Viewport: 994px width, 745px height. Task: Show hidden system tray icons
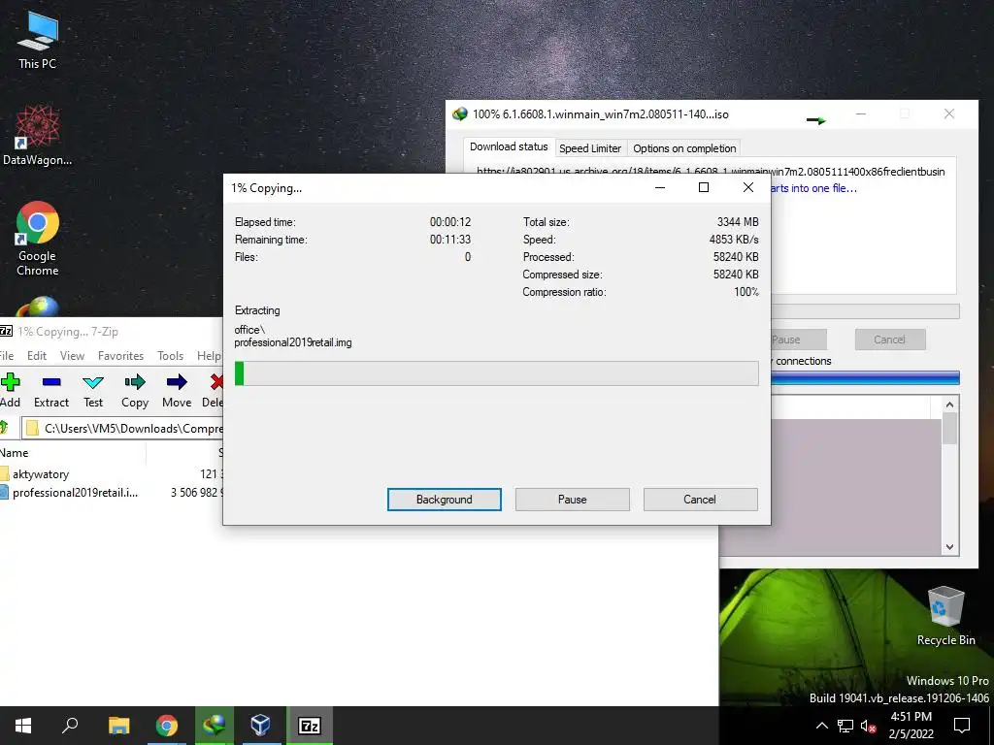pos(821,726)
